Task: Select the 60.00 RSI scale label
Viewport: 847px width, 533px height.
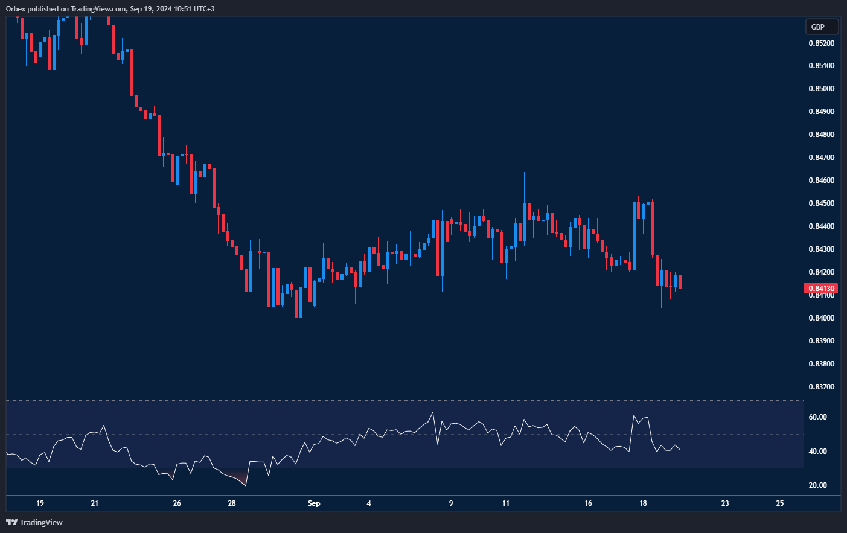Action: click(x=817, y=417)
